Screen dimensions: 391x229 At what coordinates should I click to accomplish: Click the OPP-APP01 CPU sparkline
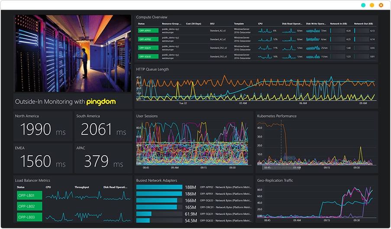(265, 31)
